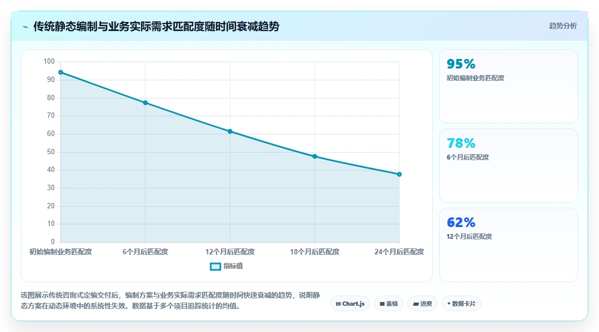Viewport: 599px width, 332px height.
Task: Click x-axis label 18个月后匹配度
Action: click(x=315, y=252)
